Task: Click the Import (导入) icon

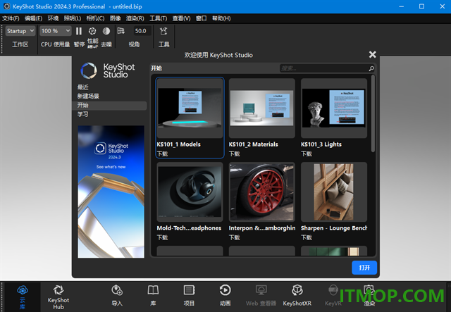Action: coord(117,290)
